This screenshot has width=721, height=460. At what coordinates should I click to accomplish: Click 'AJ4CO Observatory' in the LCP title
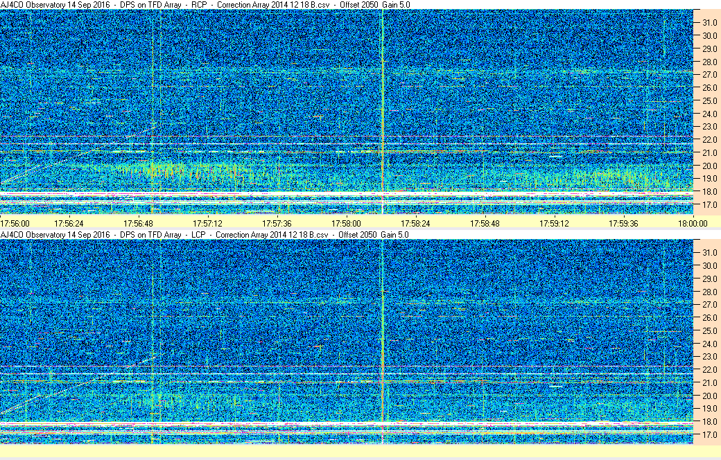33,234
